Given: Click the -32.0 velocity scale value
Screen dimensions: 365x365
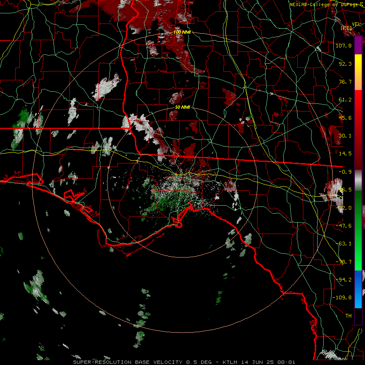Looking at the screenshot, I should (x=344, y=208).
